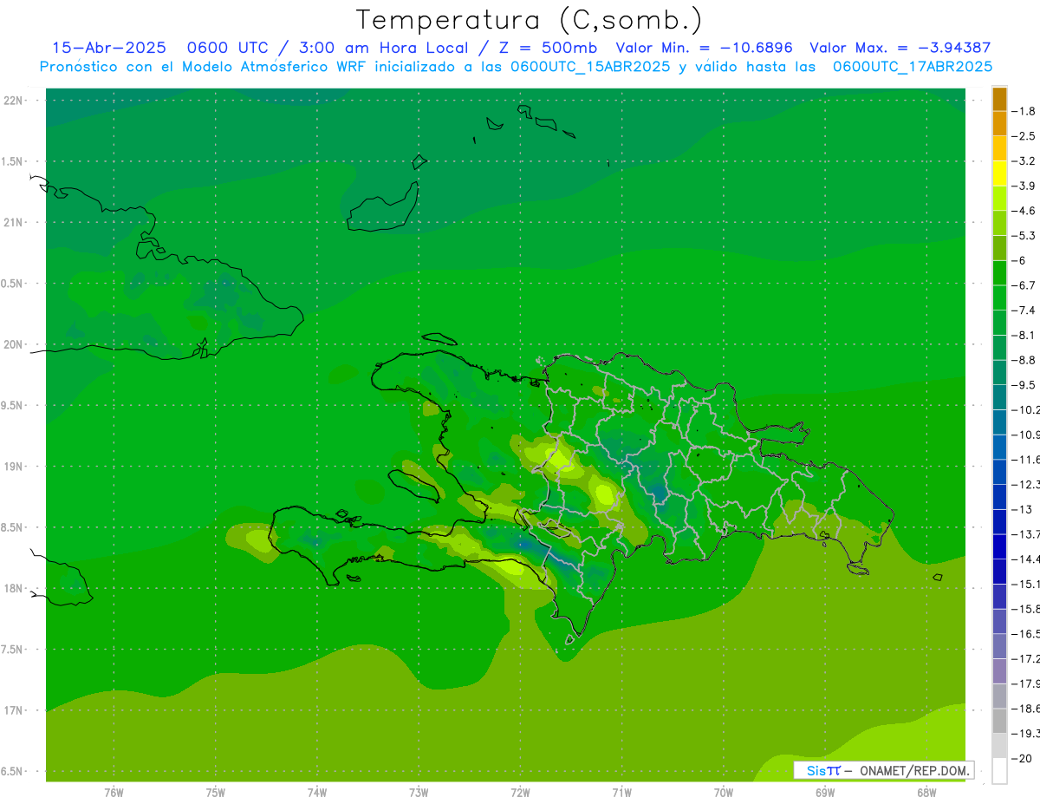Click the '74W' longitude label
The height and width of the screenshot is (804, 1040).
pyautogui.click(x=317, y=793)
